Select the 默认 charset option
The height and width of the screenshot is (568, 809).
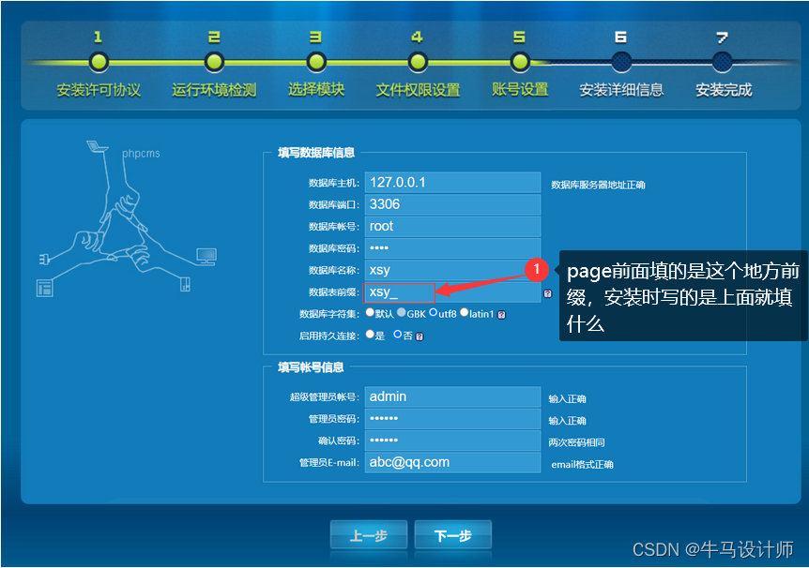tap(370, 314)
